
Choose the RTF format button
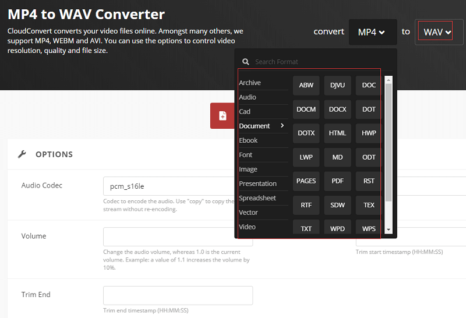pyautogui.click(x=306, y=205)
